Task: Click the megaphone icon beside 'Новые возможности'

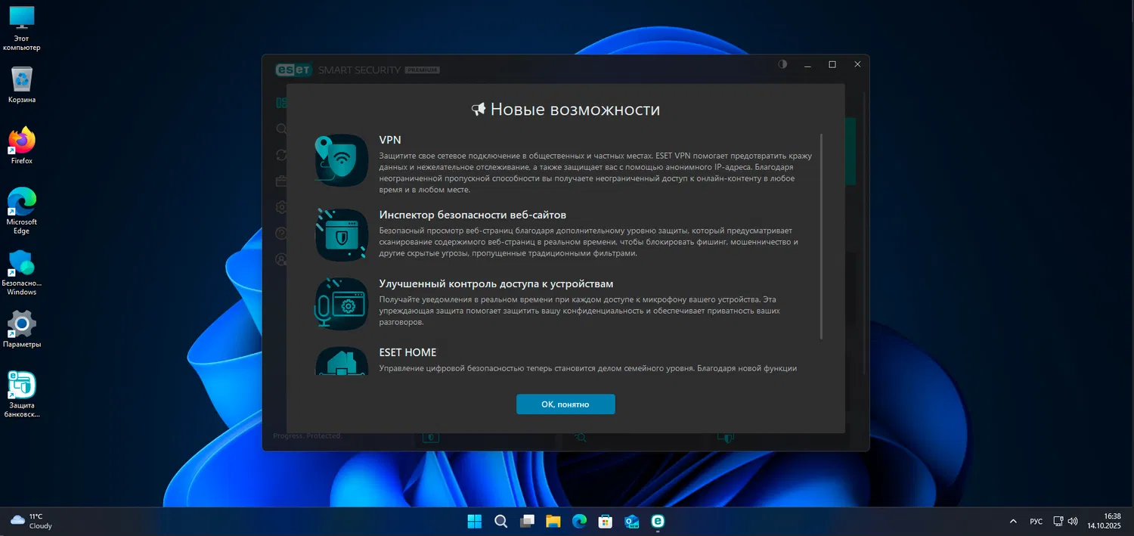Action: [479, 110]
